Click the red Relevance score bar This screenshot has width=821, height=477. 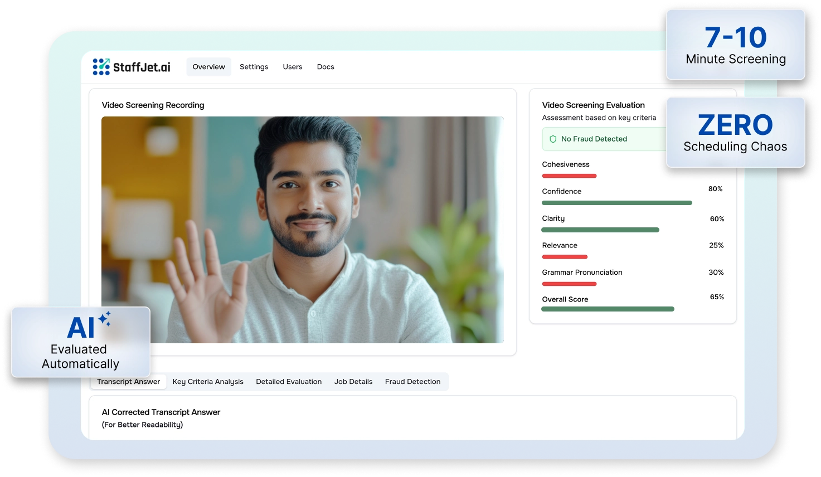click(565, 257)
